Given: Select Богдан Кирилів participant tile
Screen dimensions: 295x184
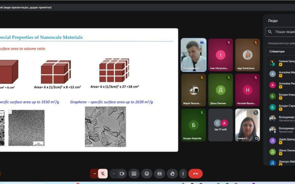Looking at the screenshot, I should point(194,125).
